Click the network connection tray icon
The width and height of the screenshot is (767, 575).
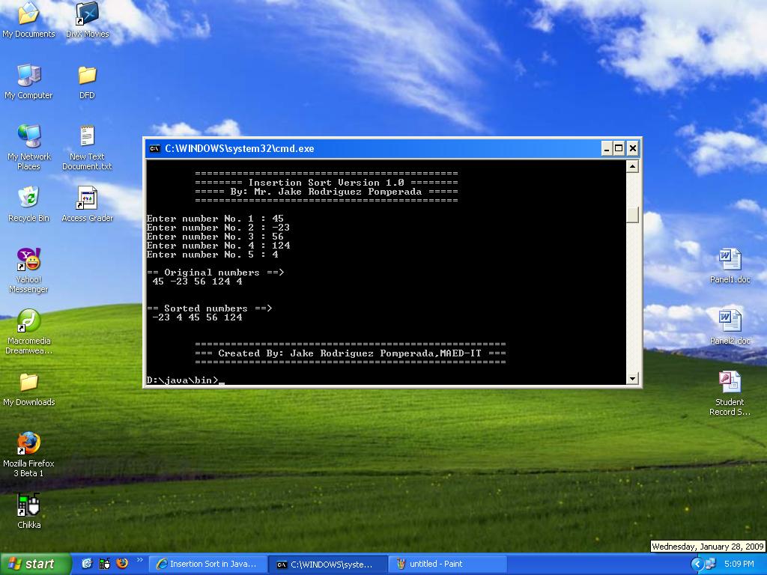(710, 564)
